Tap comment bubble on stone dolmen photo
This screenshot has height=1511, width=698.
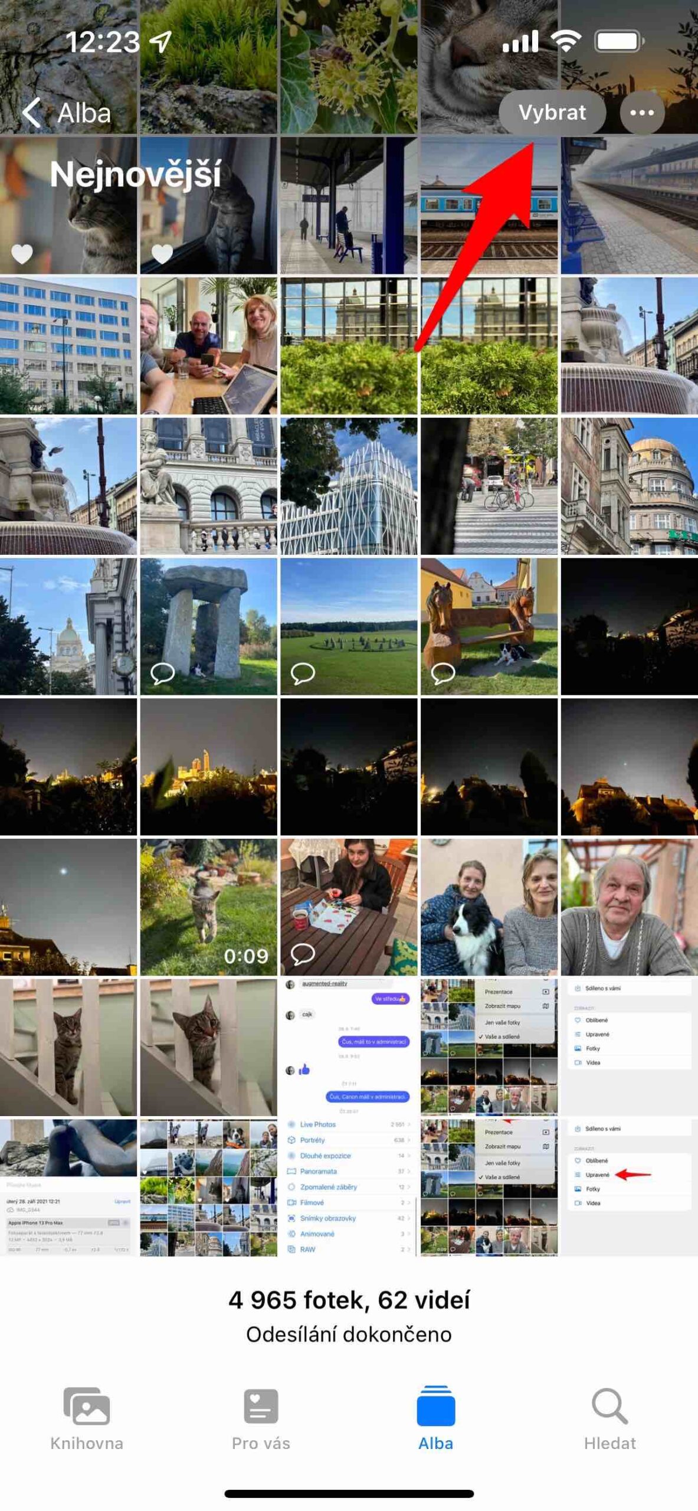click(x=162, y=673)
